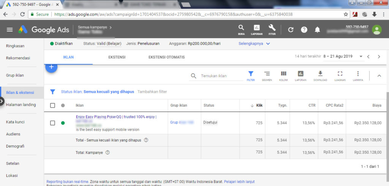This screenshot has height=186, width=389.
Task: Tick the select-all checkbox in table header
Action: coord(52,105)
